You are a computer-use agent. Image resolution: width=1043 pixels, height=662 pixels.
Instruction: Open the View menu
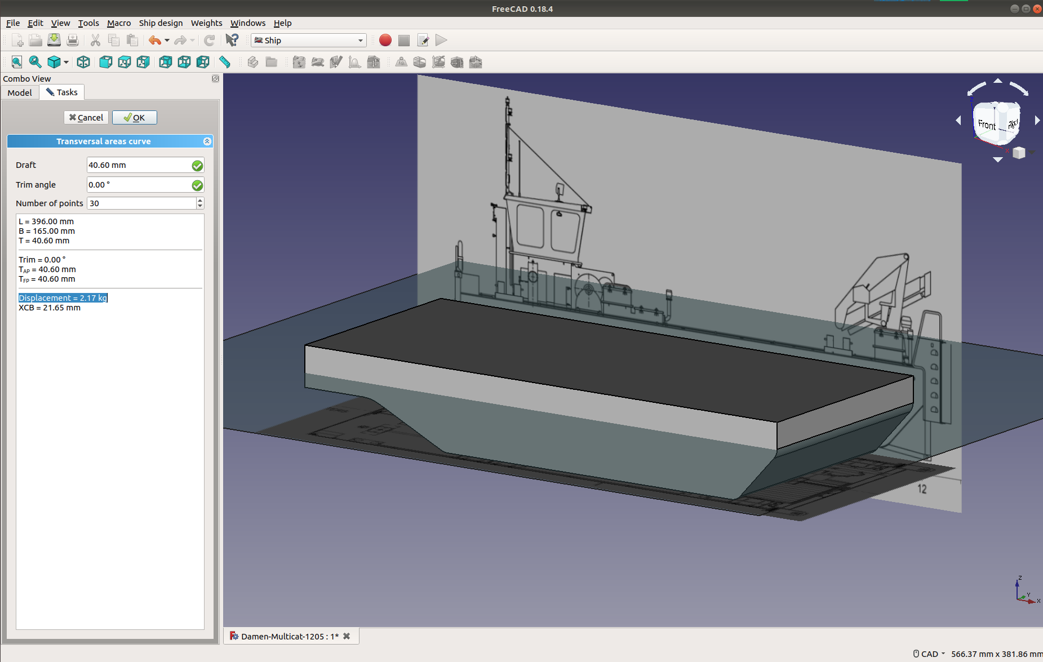[60, 23]
